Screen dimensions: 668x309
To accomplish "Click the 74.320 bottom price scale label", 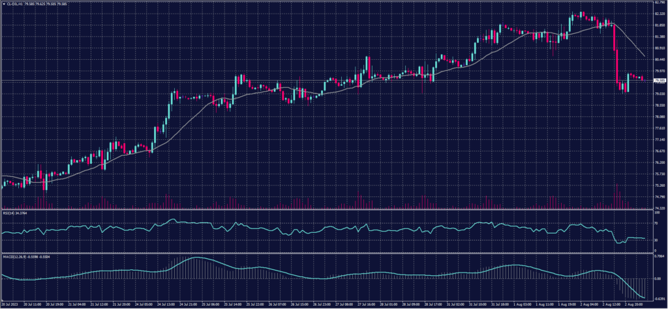I will coord(659,208).
